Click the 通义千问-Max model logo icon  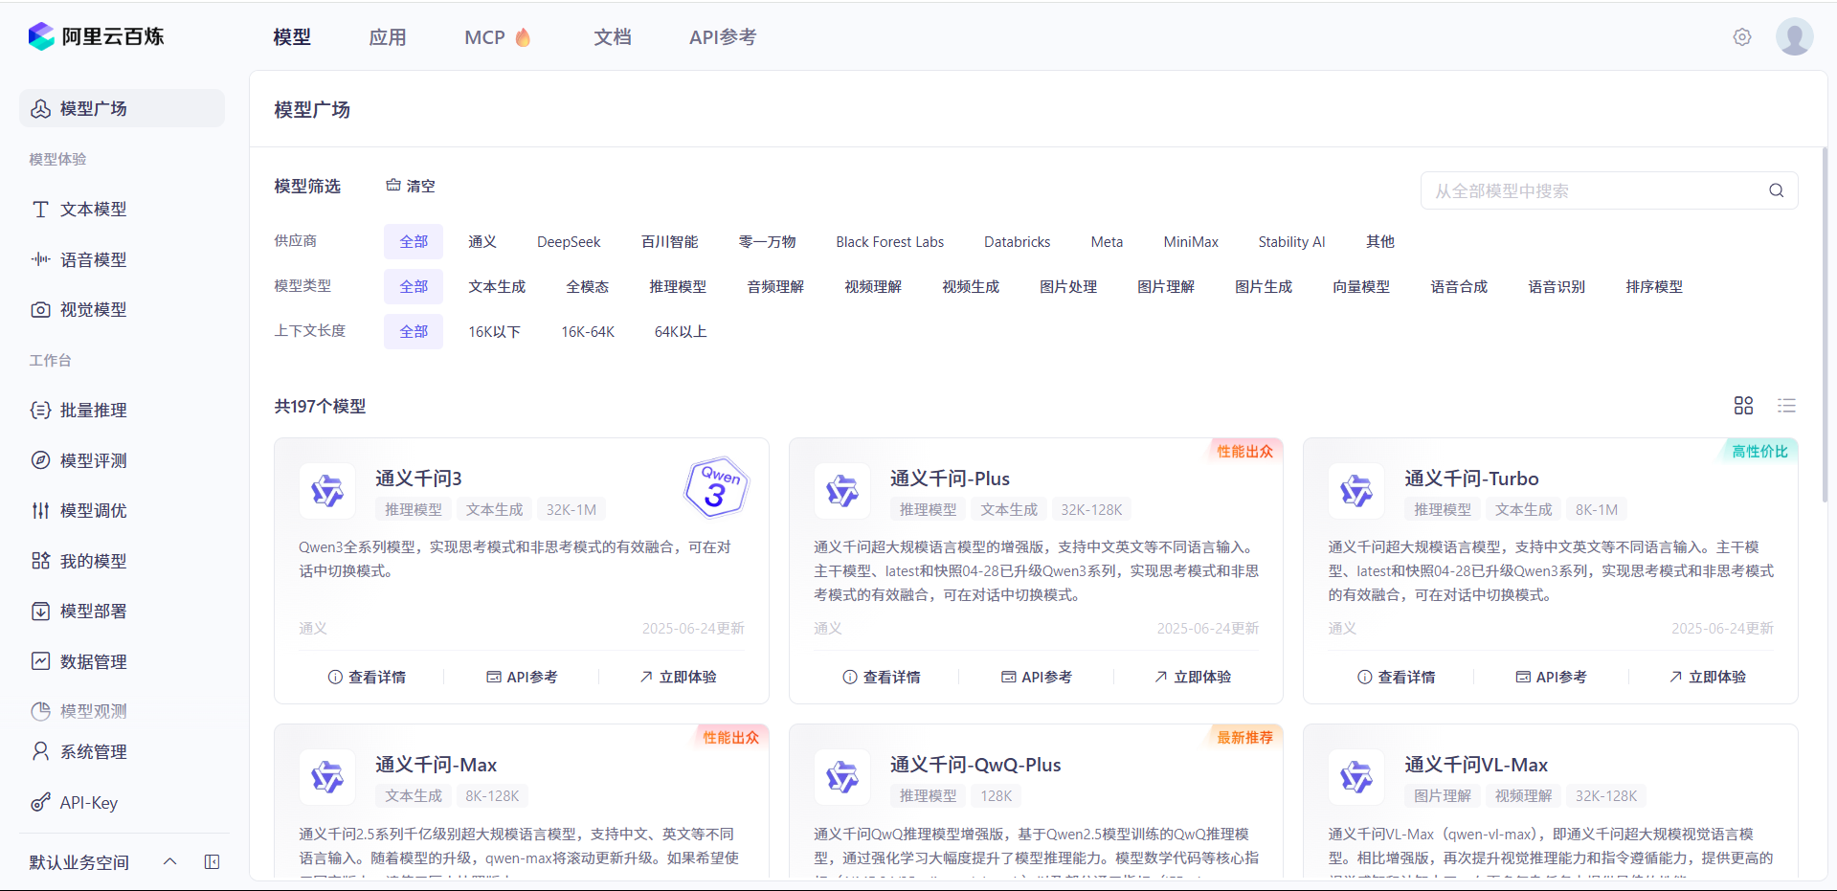327,777
